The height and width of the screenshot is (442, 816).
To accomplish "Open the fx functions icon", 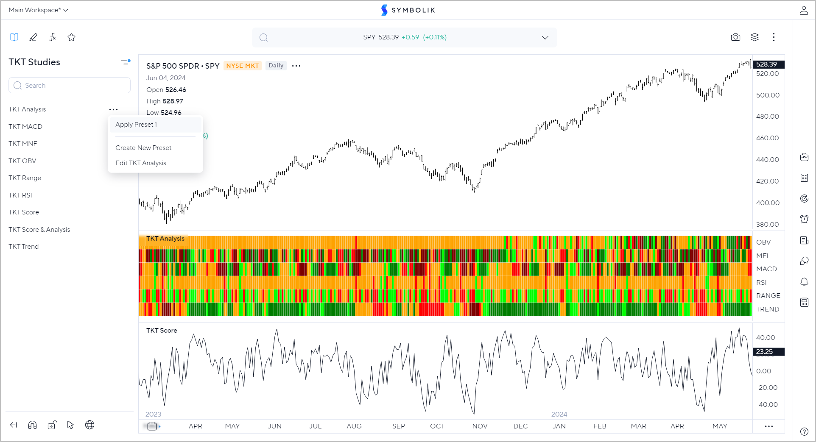I will tap(53, 37).
